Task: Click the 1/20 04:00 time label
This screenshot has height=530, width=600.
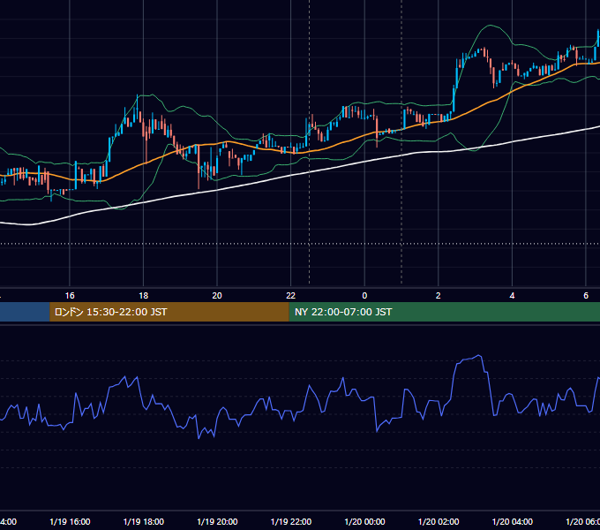Action: pyautogui.click(x=513, y=521)
